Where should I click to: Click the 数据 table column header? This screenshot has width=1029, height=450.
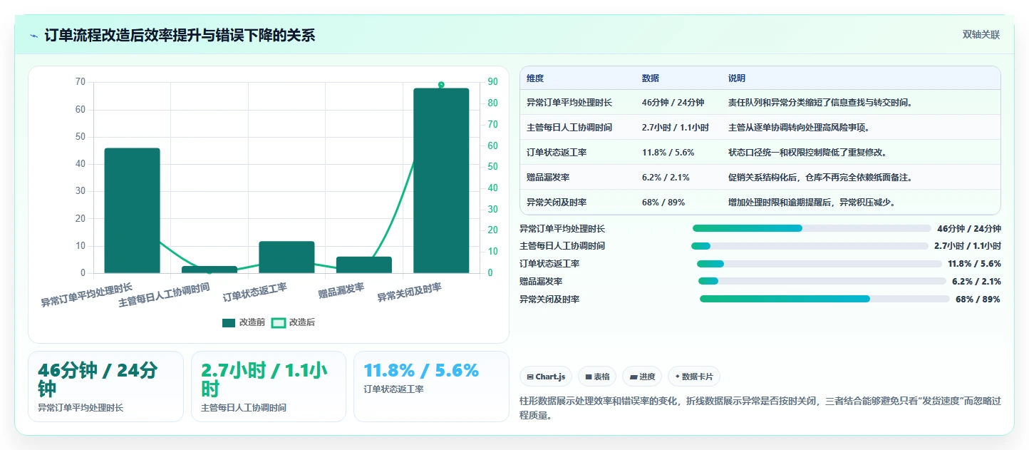click(x=651, y=78)
